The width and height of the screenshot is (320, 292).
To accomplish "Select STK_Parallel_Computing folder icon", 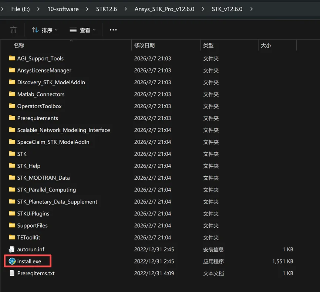I will pyautogui.click(x=12, y=190).
